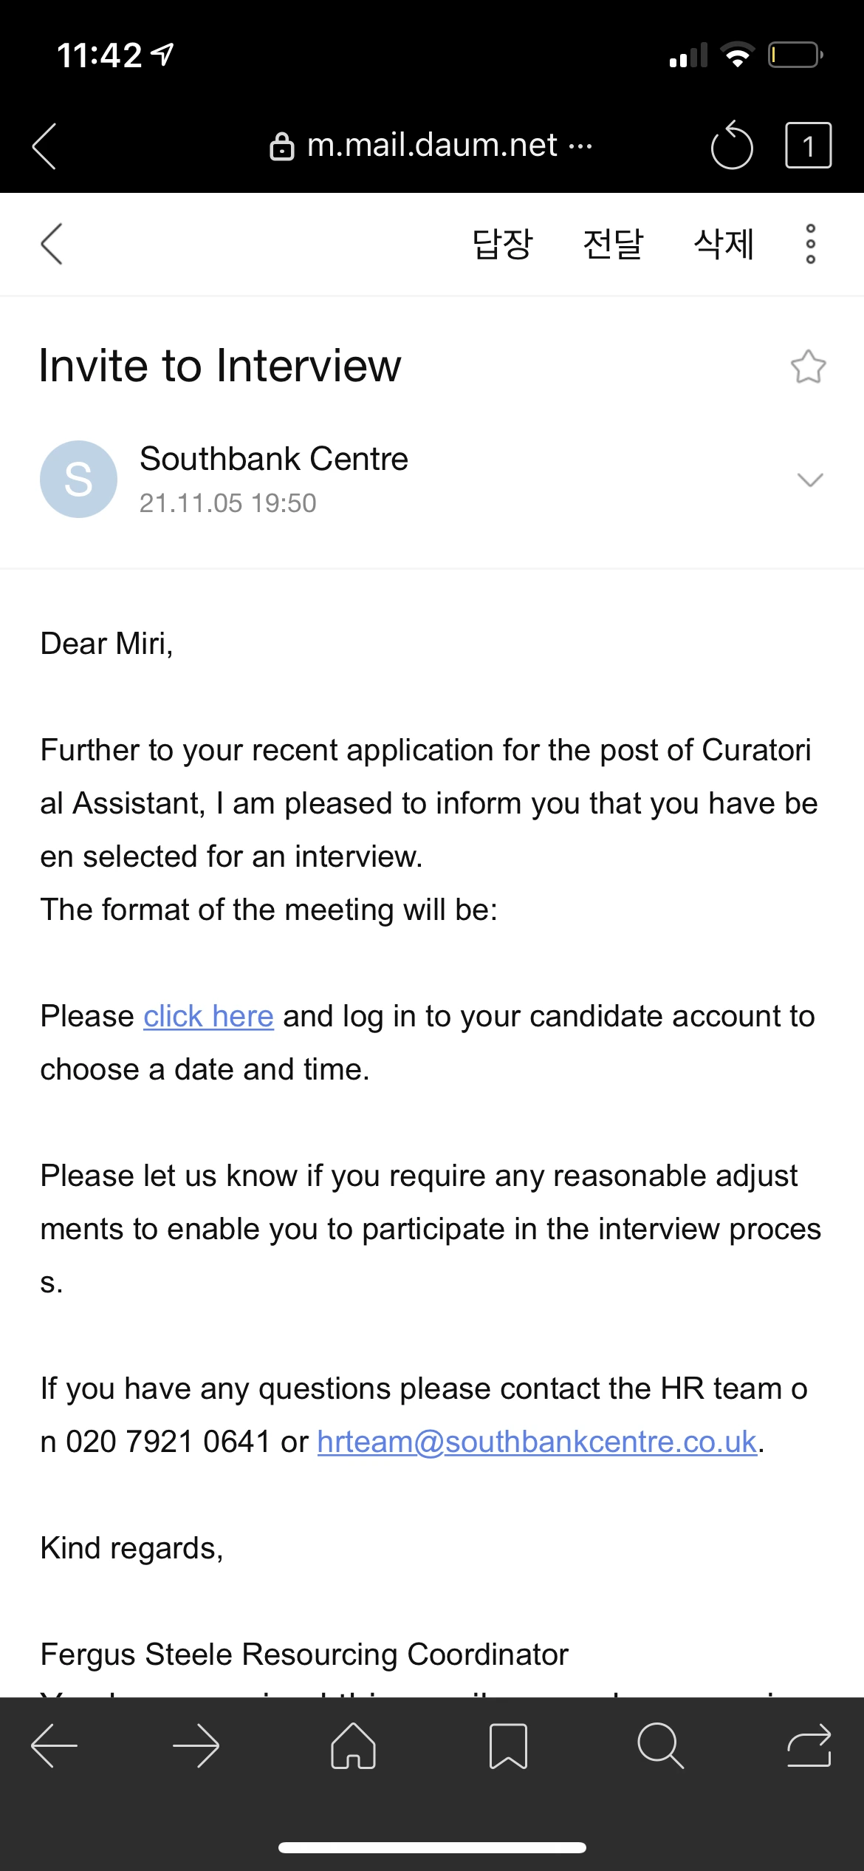Navigate forward using bottom right arrow
The image size is (864, 1871).
(x=196, y=1745)
